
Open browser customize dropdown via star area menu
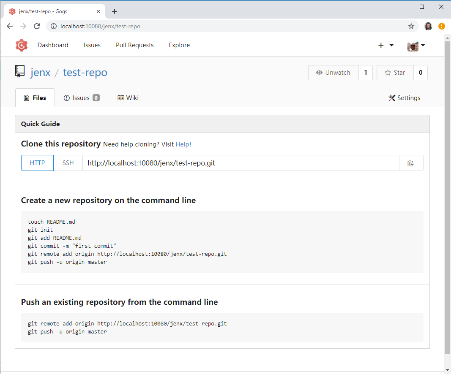[x=442, y=26]
